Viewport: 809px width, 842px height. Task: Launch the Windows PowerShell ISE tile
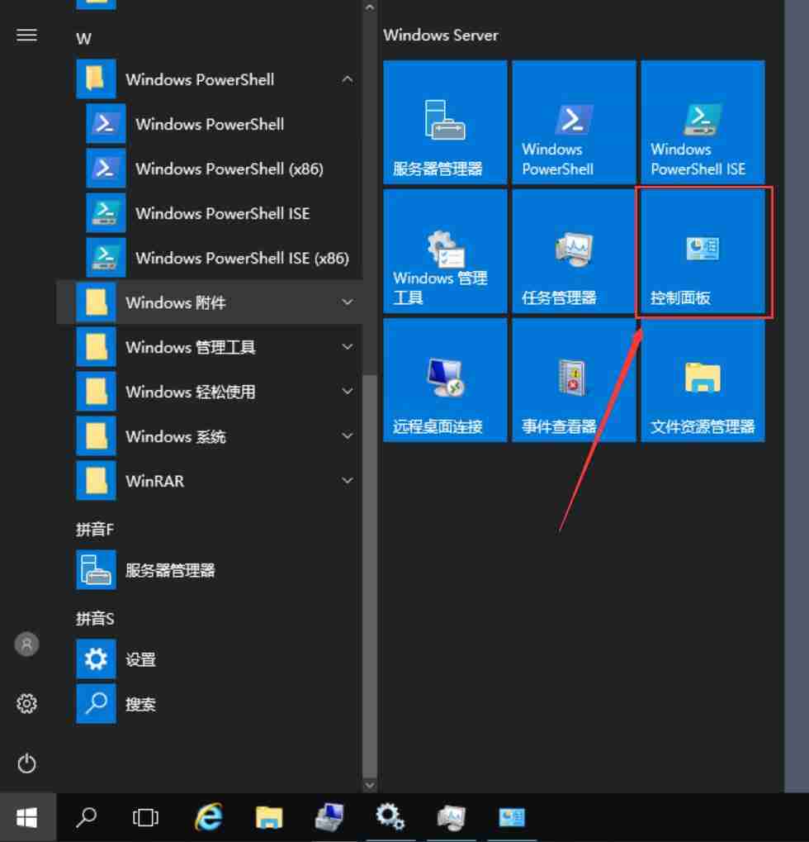[702, 122]
